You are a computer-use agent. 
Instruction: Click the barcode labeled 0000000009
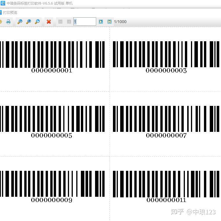[x=52, y=184]
